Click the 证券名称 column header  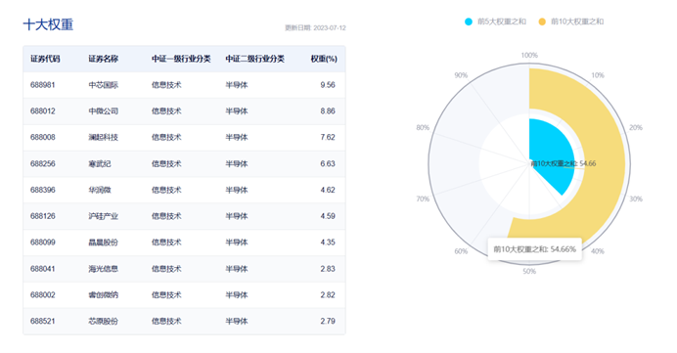click(x=103, y=59)
